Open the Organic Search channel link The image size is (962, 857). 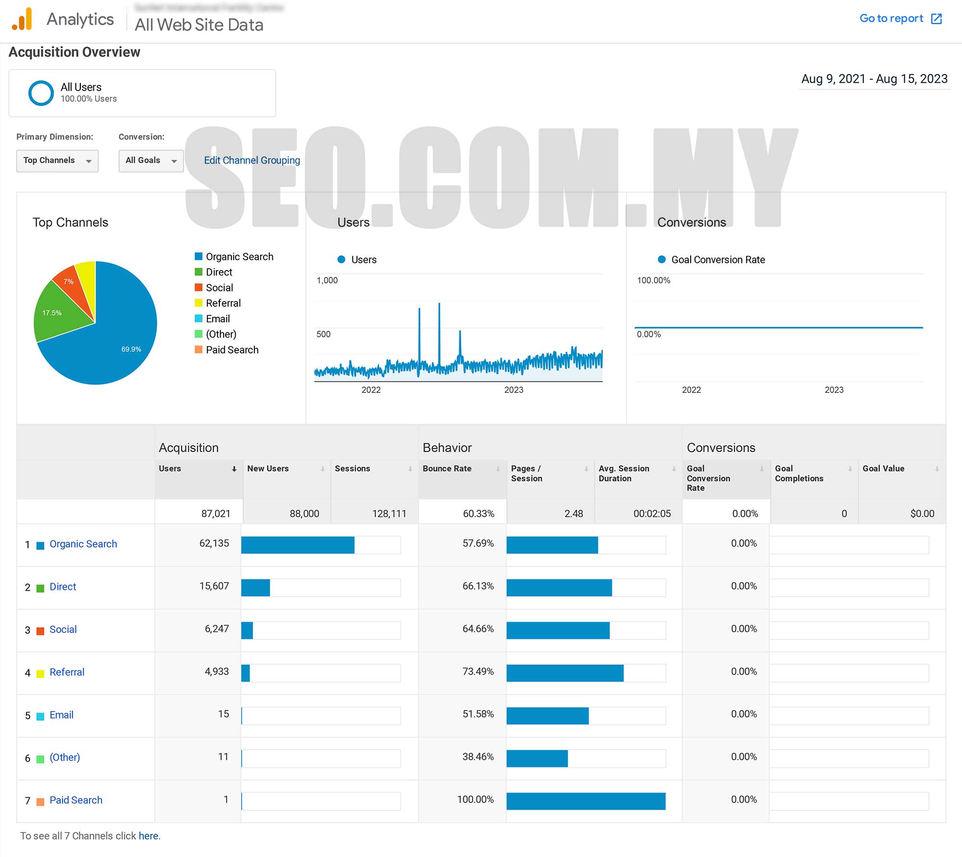click(83, 544)
